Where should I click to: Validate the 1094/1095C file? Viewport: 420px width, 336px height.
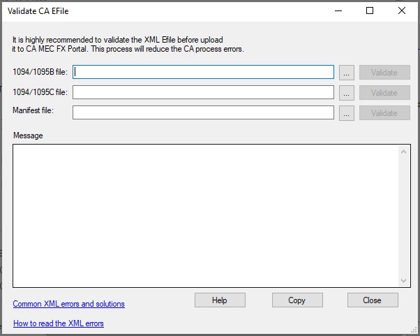384,92
